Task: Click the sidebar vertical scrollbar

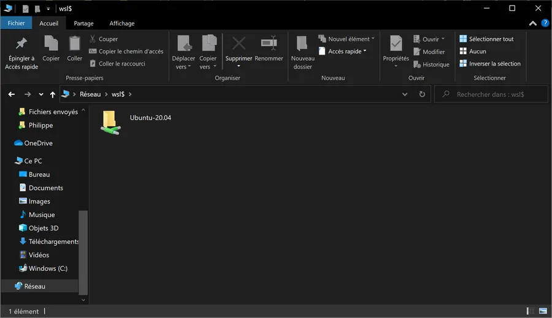Action: [83, 252]
